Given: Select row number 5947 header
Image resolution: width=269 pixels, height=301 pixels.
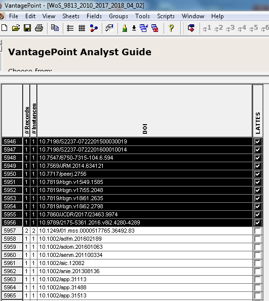Looking at the screenshot, I should (x=12, y=149).
